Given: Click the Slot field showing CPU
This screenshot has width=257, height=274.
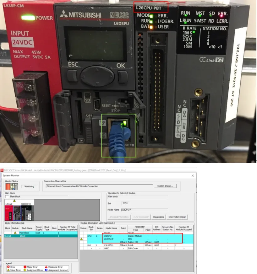Looking at the screenshot, I should click(x=125, y=203).
